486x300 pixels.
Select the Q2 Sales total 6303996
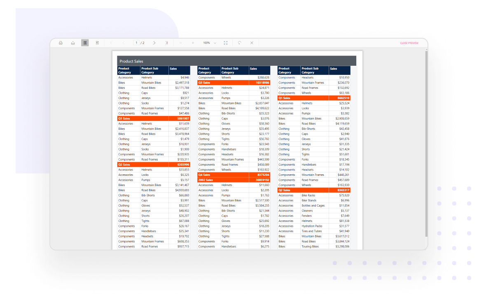[x=183, y=164]
